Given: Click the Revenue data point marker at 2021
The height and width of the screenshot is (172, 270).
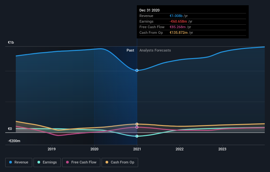Looking at the screenshot, I should (137, 71).
